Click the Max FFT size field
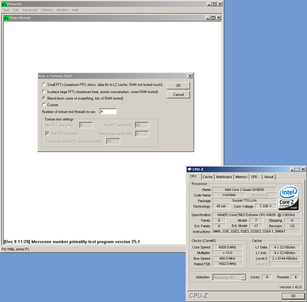The width and height of the screenshot is (307, 302). pyautogui.click(x=142, y=125)
